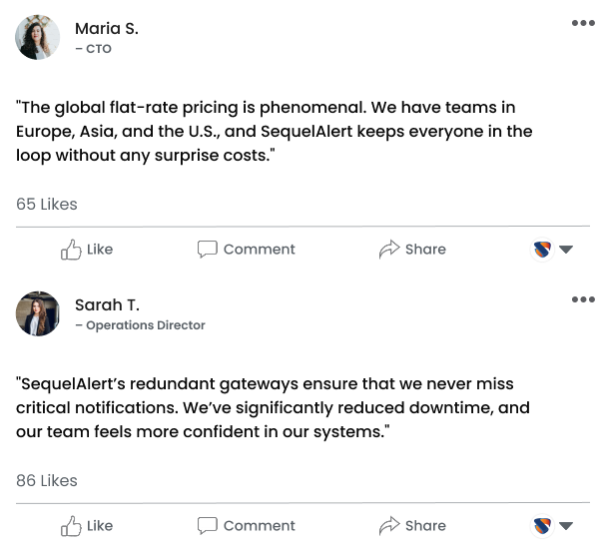605x553 pixels.
Task: Click the thumbs-up icon on Maria's post
Action: click(x=71, y=250)
